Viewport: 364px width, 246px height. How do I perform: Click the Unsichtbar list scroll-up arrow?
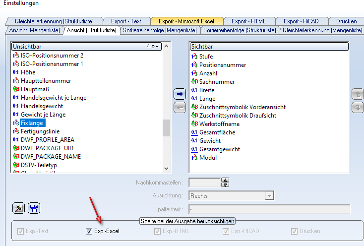pyautogui.click(x=166, y=47)
